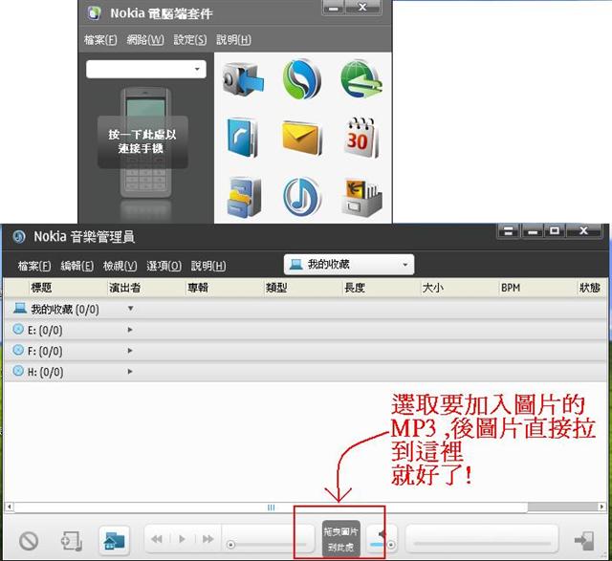This screenshot has width=612, height=561.
Task: Open the Calendar icon showing 30
Action: 361,138
